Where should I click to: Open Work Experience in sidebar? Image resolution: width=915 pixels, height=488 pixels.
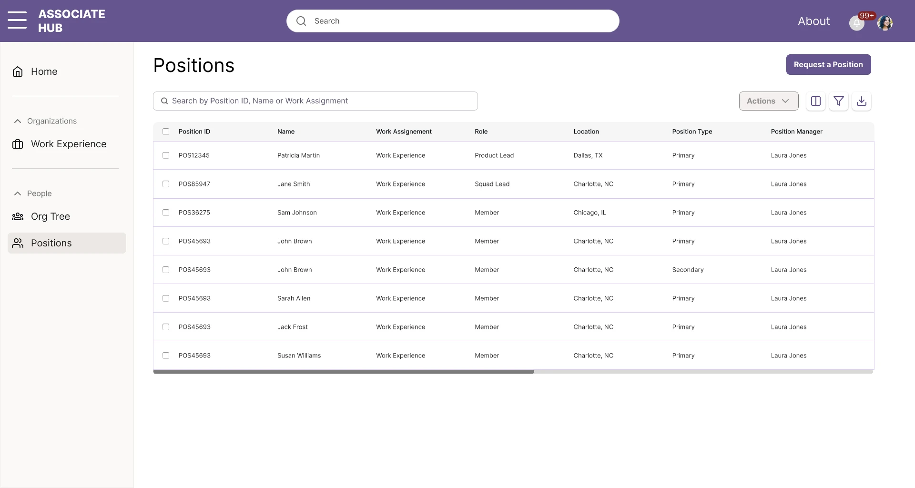click(x=69, y=144)
